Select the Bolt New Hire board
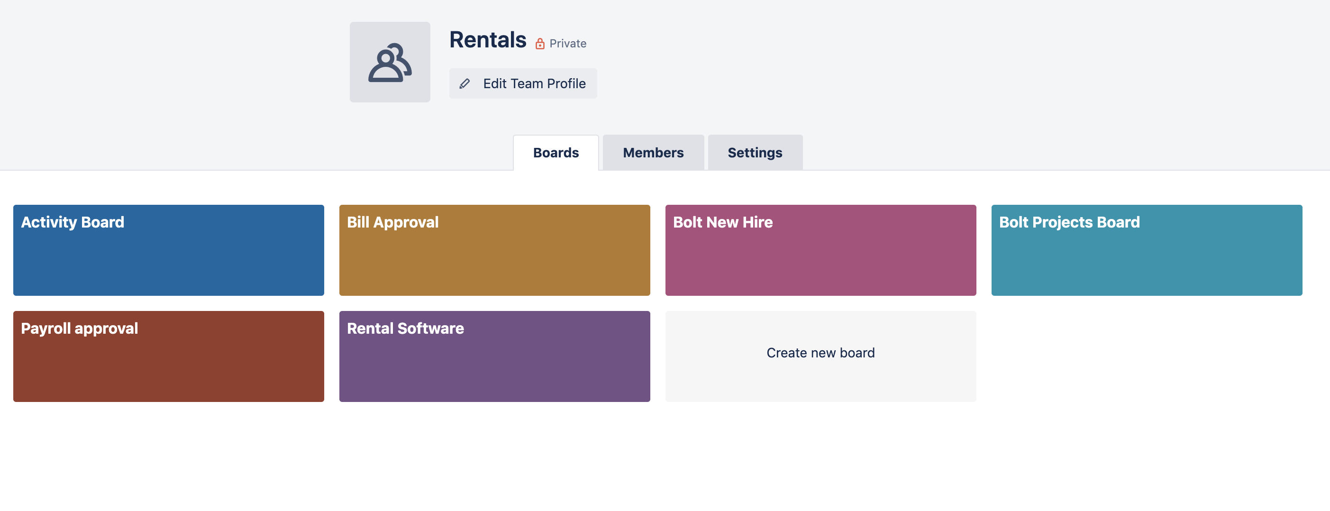The width and height of the screenshot is (1330, 511). [820, 250]
